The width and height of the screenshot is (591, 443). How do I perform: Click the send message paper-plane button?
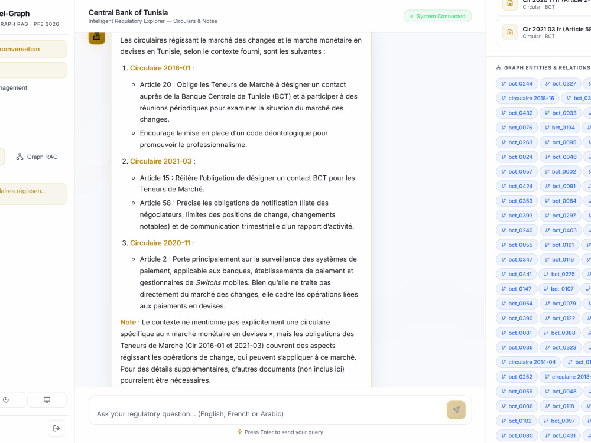pos(456,410)
